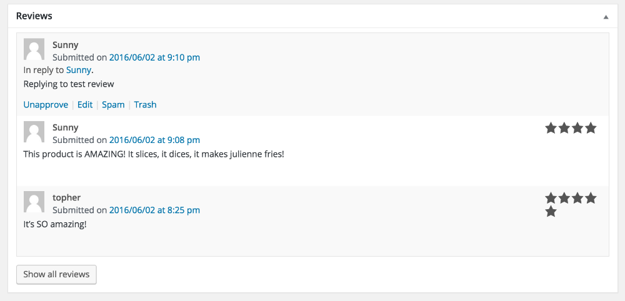The height and width of the screenshot is (301, 625).
Task: Click the topher author name
Action: click(66, 197)
